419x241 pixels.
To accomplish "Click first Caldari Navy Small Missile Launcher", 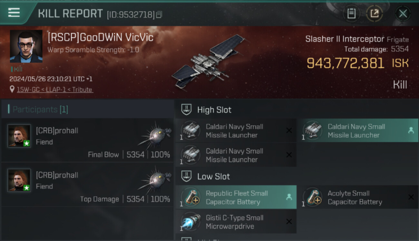I will coord(236,131).
